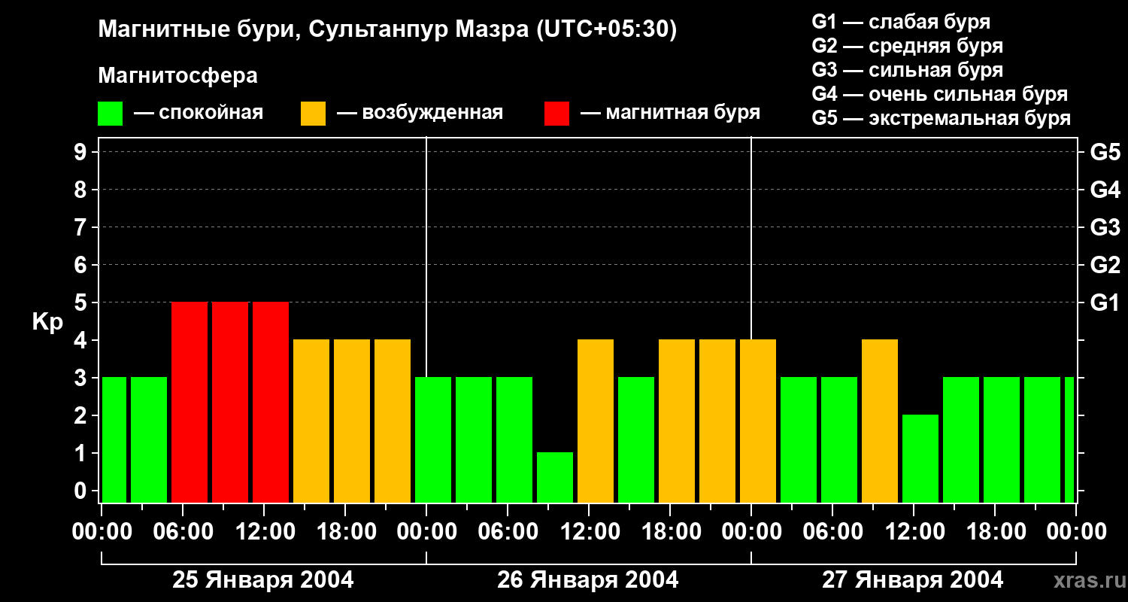This screenshot has height=602, width=1128.
Task: Click the Kp axis tick value 0
Action: 82,491
